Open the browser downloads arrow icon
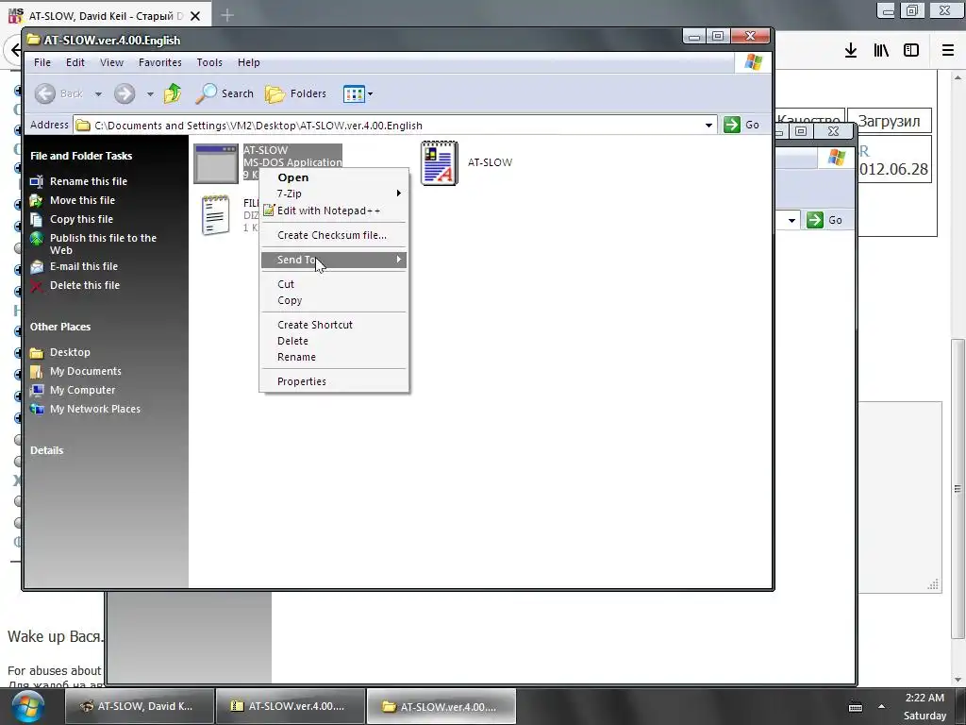The height and width of the screenshot is (725, 966). (x=850, y=50)
